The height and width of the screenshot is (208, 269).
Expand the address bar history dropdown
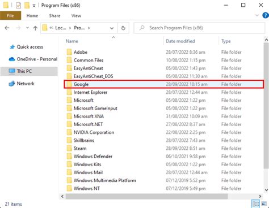coord(112,28)
